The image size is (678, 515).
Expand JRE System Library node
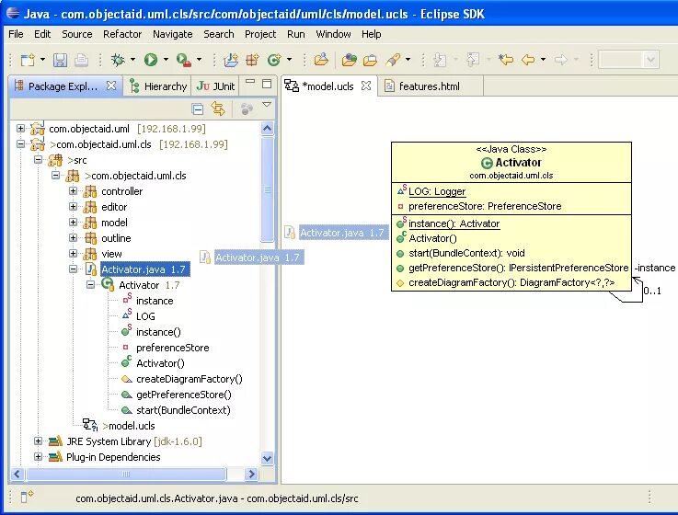[38, 441]
